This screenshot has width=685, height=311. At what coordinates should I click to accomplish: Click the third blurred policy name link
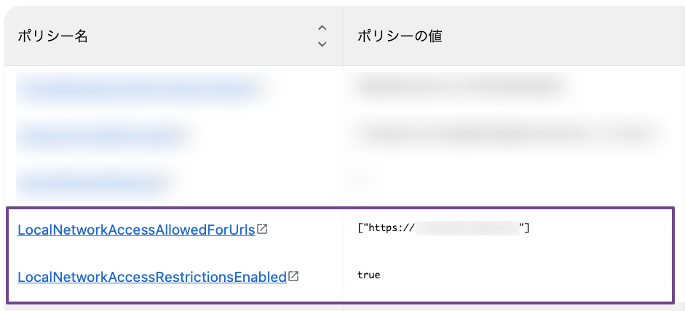click(x=92, y=184)
